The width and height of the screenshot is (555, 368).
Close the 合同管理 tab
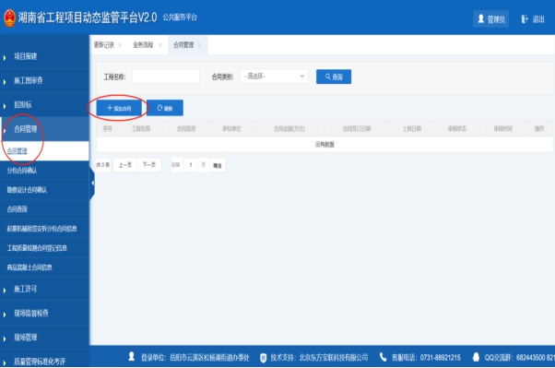coord(200,45)
